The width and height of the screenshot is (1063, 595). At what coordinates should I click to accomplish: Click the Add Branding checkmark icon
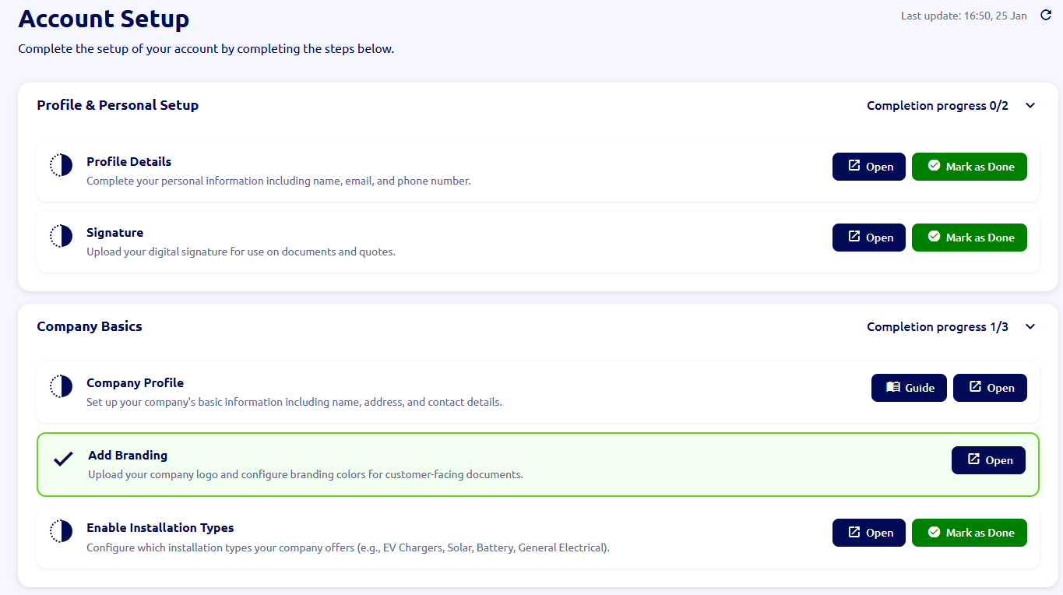tap(63, 459)
